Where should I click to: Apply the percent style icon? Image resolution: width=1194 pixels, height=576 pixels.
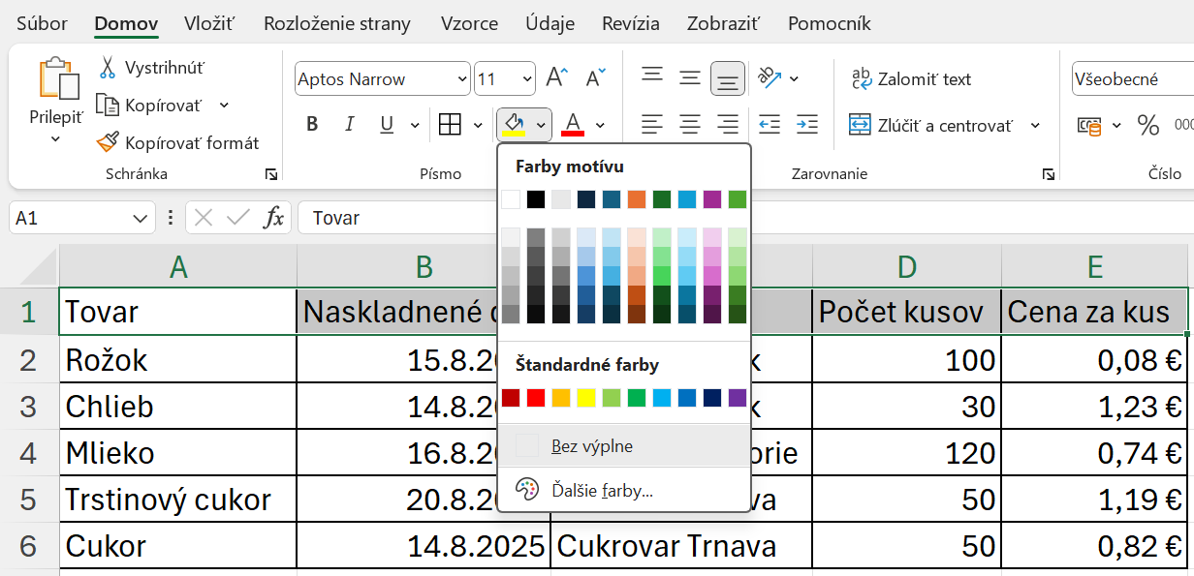point(1148,126)
